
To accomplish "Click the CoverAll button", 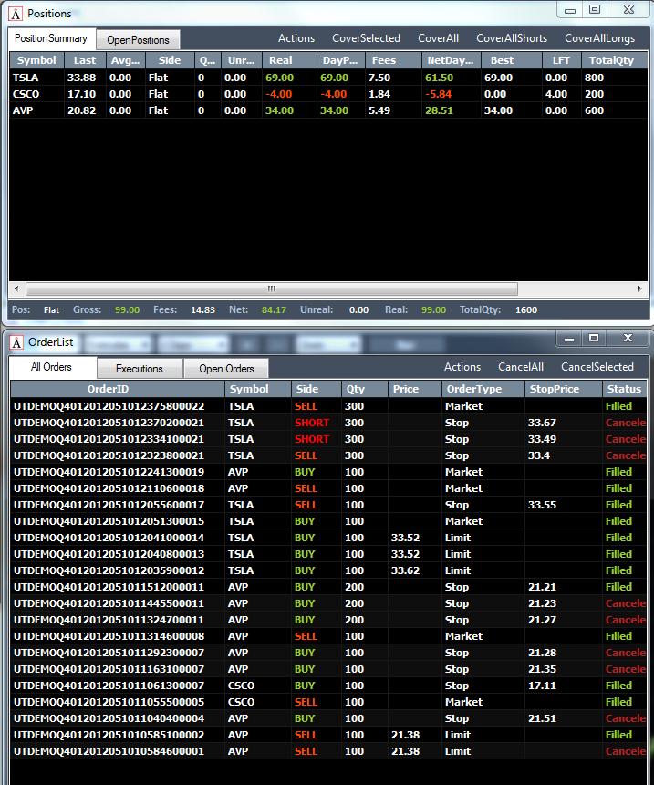I will click(439, 38).
